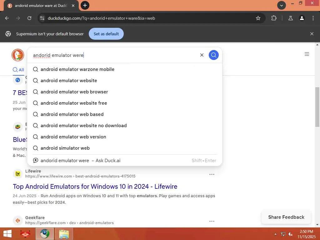Click the scrollbar down arrow

coord(317,225)
